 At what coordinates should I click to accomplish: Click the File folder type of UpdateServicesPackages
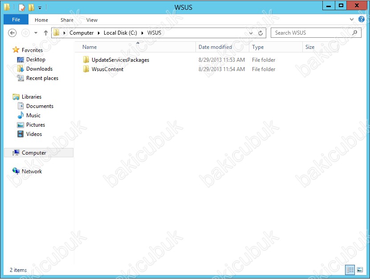[264, 60]
